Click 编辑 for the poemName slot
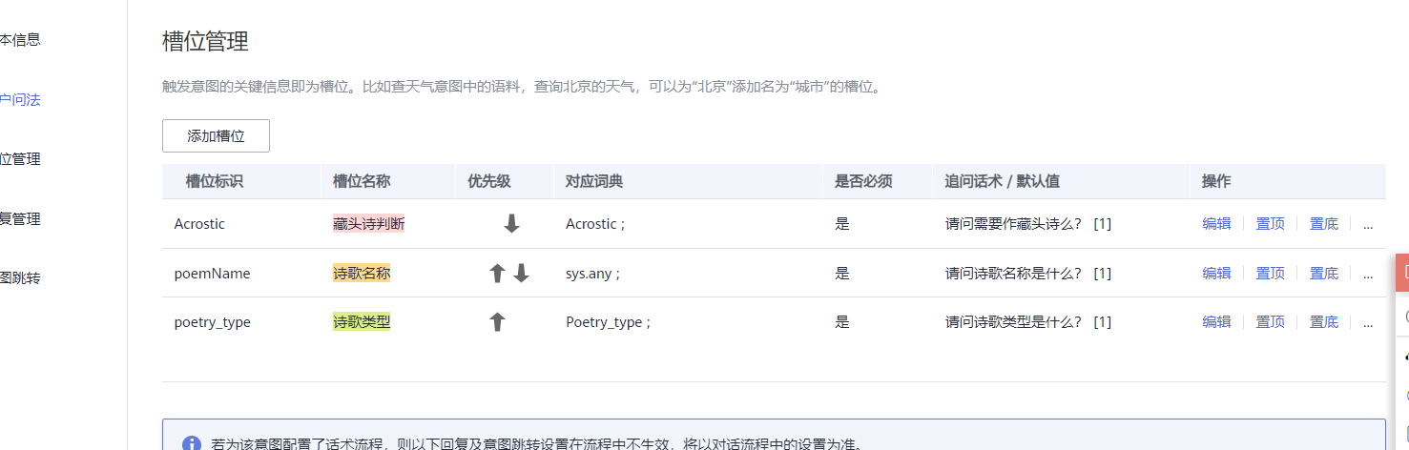The image size is (1409, 450). pos(1216,274)
